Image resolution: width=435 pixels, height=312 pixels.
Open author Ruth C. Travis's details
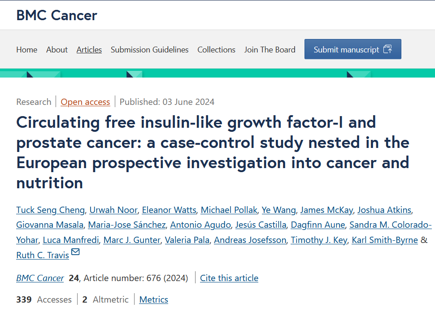[43, 255]
